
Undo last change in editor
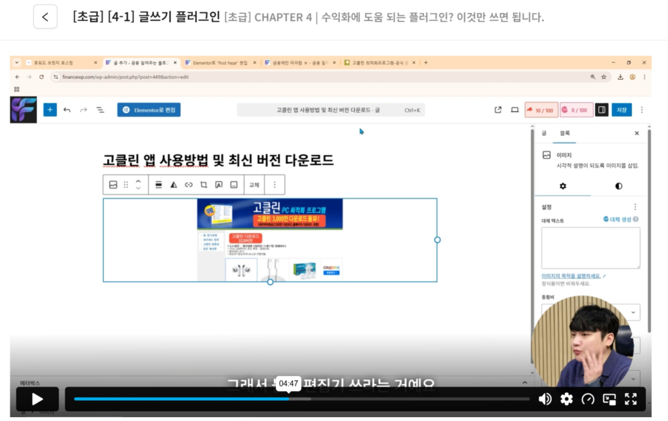67,110
